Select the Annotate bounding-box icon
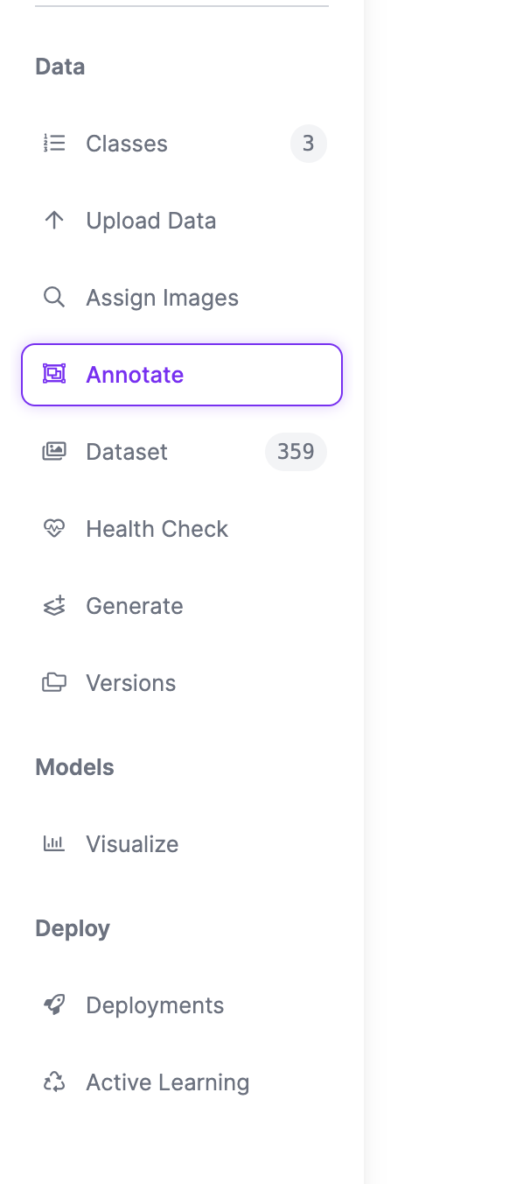This screenshot has height=1184, width=530. 54,374
